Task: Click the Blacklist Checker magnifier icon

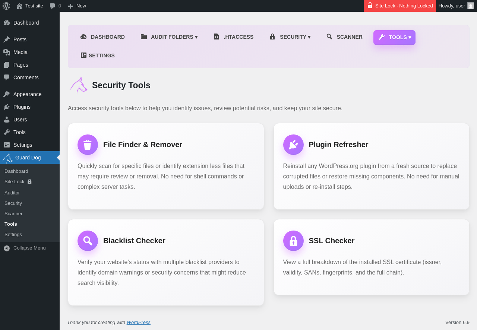Action: tap(88, 241)
